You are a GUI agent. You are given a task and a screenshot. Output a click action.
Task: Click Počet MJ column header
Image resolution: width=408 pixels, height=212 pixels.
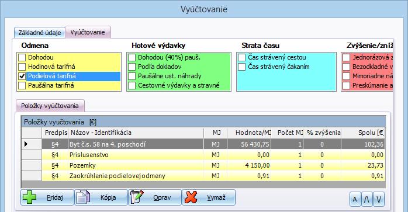point(287,133)
